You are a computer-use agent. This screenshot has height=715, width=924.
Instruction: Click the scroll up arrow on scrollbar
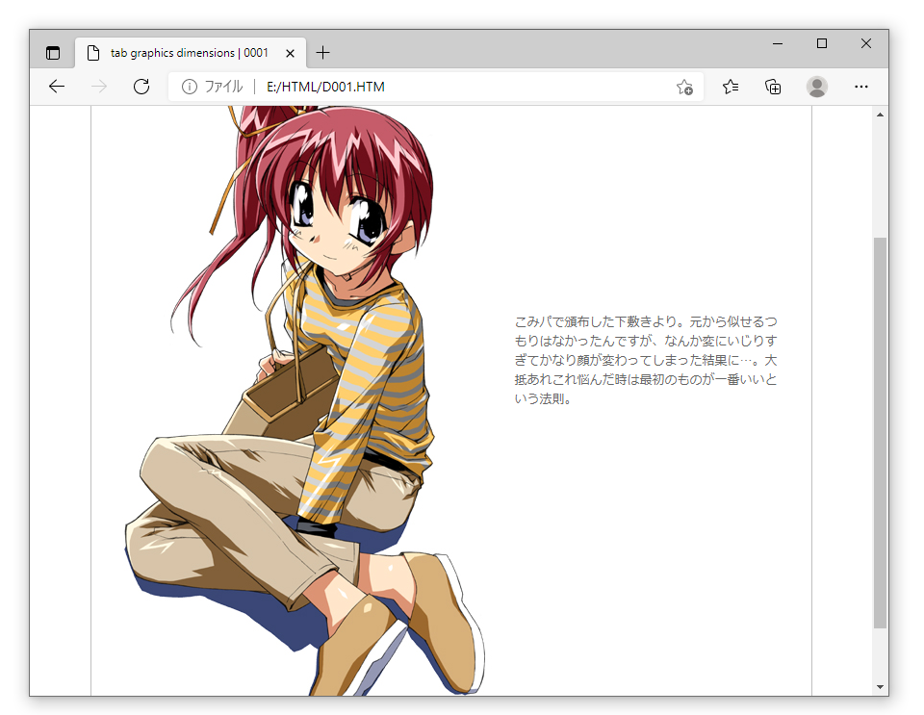[x=880, y=115]
